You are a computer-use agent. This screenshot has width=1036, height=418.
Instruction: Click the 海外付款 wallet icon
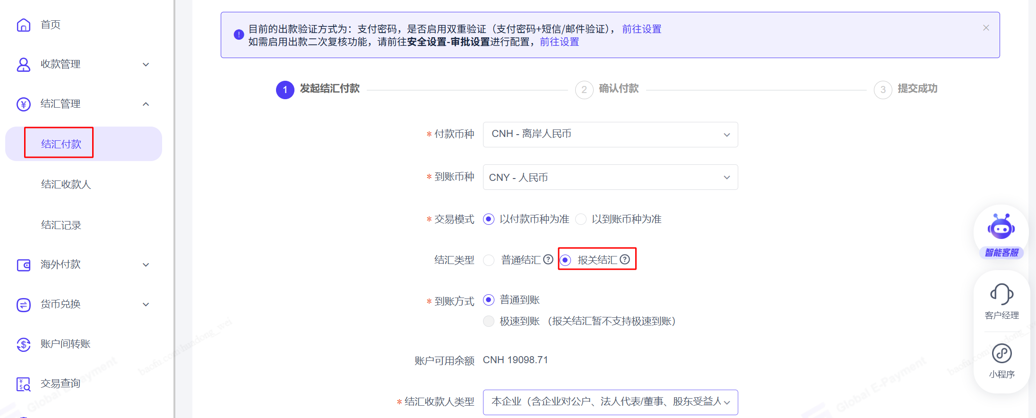[x=24, y=265]
